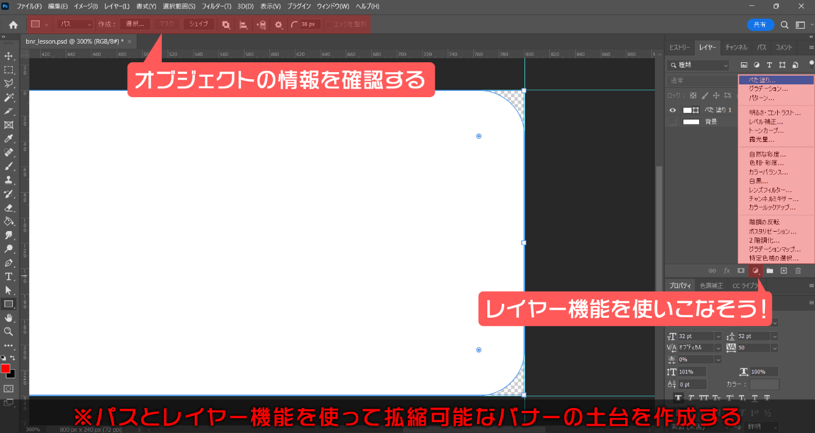Toggle shape layer filter
Screen dimensions: 815x433
(x=782, y=65)
